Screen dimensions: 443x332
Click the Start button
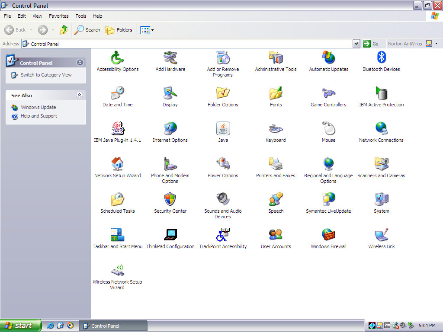pos(20,326)
